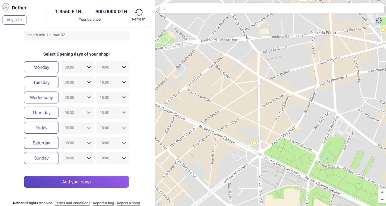Image resolution: width=386 pixels, height=206 pixels.
Task: Click the Buy DTH button
Action: point(14,20)
